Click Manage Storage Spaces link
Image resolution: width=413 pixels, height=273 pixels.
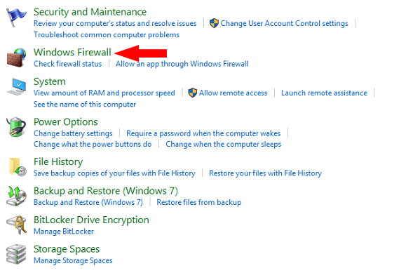coord(73,260)
